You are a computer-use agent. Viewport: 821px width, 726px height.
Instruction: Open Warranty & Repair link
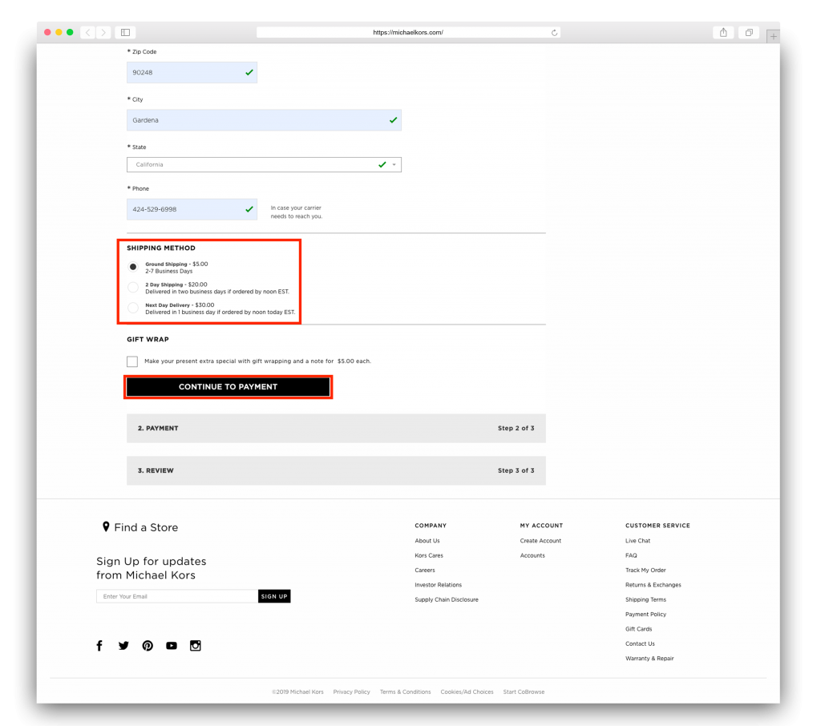coord(649,658)
